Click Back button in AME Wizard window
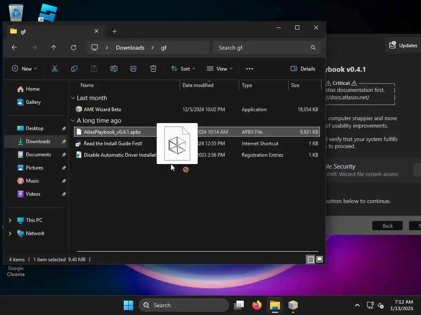Viewport: 421px width, 315px height. coord(387,226)
